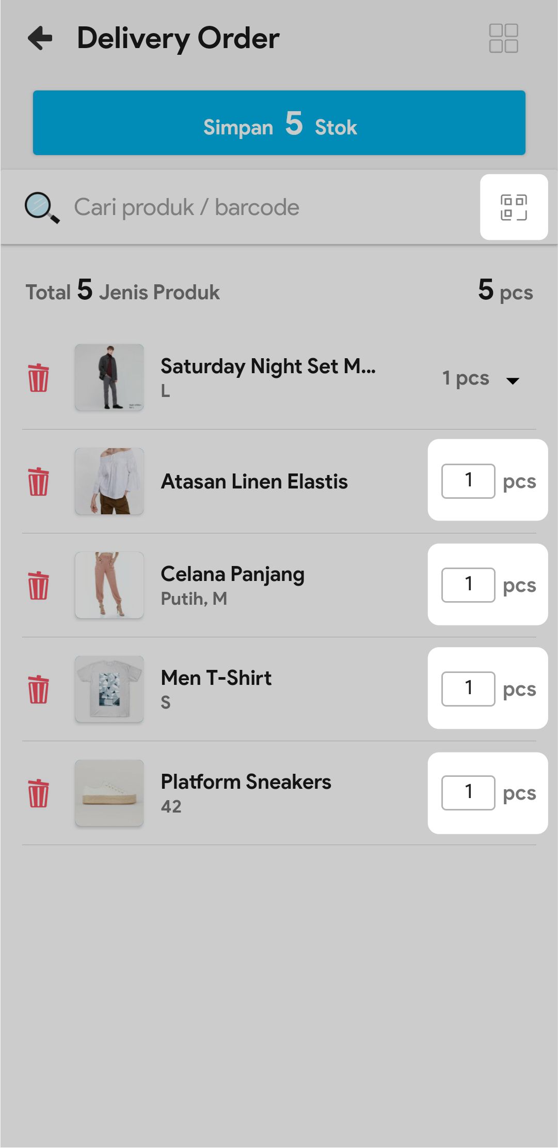
Task: Click the search magnifier icon
Action: 42,208
